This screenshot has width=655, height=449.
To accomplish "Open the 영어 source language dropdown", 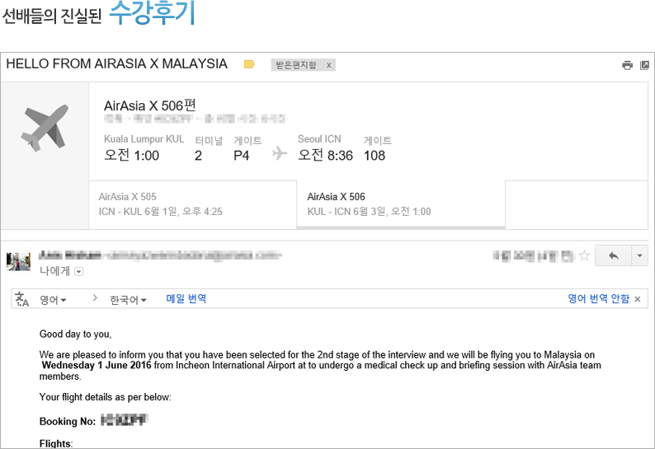I will (x=53, y=300).
